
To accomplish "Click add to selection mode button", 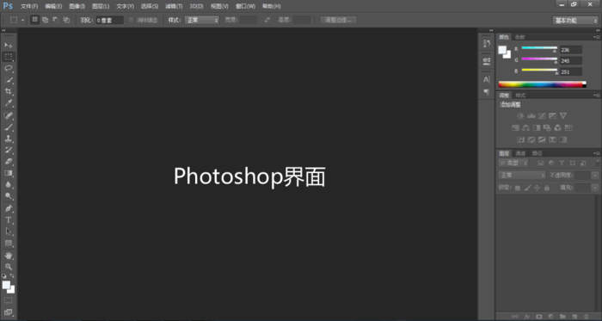I will [46, 20].
